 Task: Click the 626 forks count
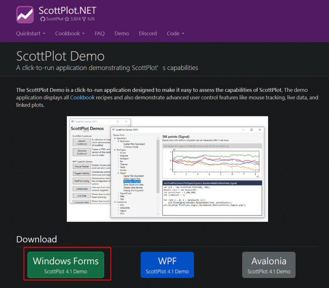91,19
